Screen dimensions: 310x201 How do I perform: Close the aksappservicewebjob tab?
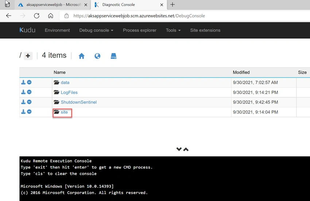[x=86, y=5]
